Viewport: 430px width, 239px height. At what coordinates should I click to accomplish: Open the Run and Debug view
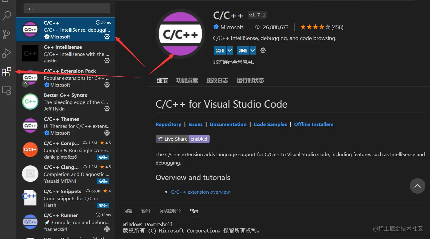pos(7,53)
